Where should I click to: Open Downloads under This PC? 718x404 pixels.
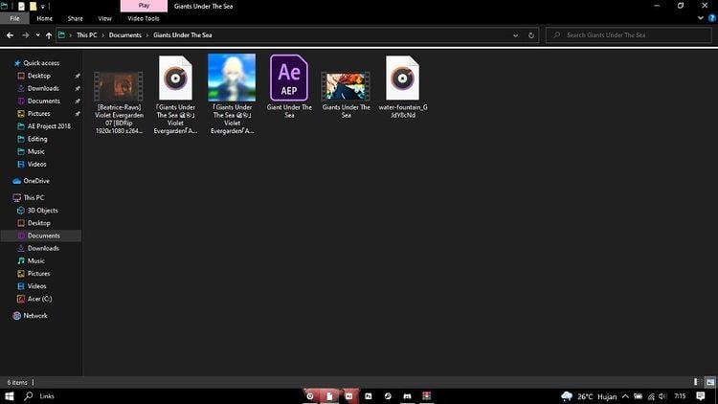coord(43,248)
